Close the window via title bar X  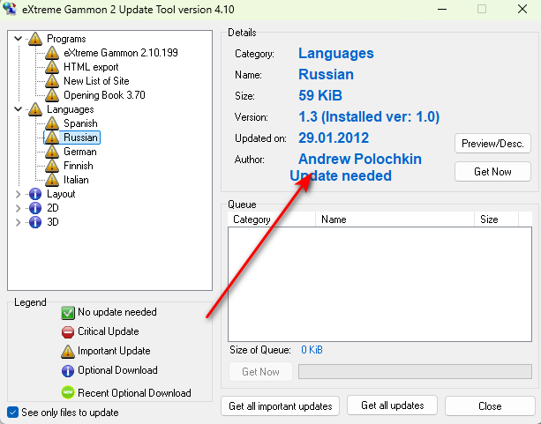tap(522, 10)
